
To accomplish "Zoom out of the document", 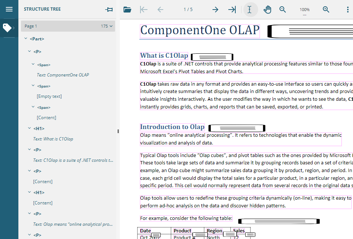I will click(x=282, y=10).
